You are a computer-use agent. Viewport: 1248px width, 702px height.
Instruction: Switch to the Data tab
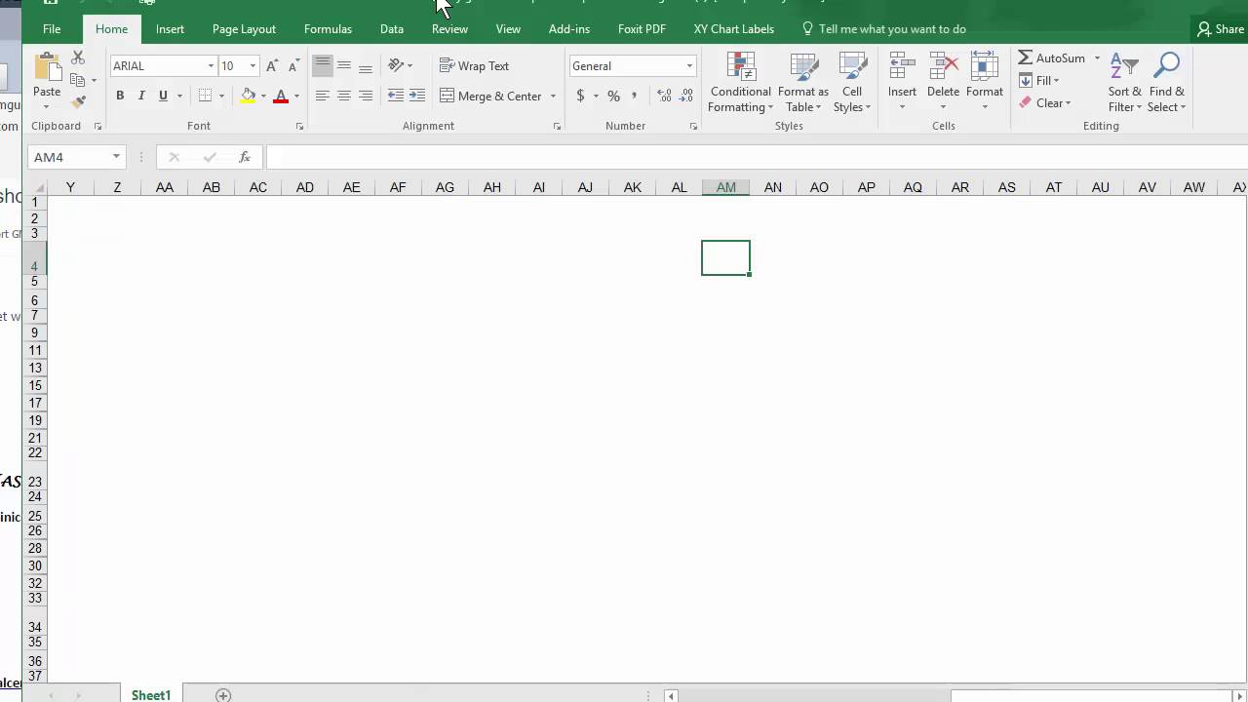click(392, 29)
